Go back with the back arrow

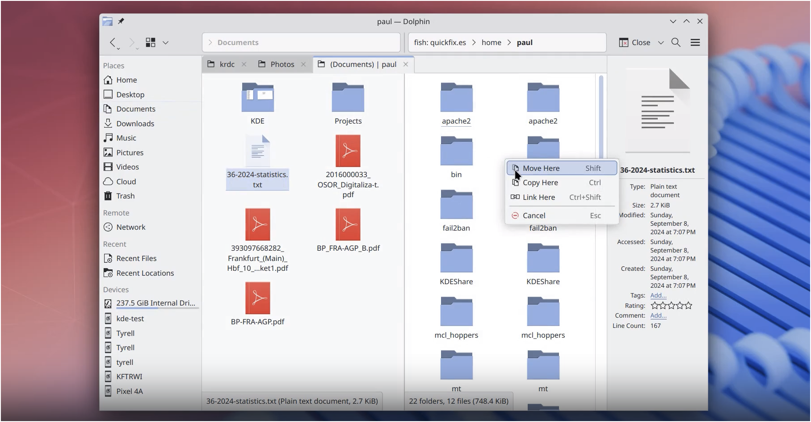113,42
